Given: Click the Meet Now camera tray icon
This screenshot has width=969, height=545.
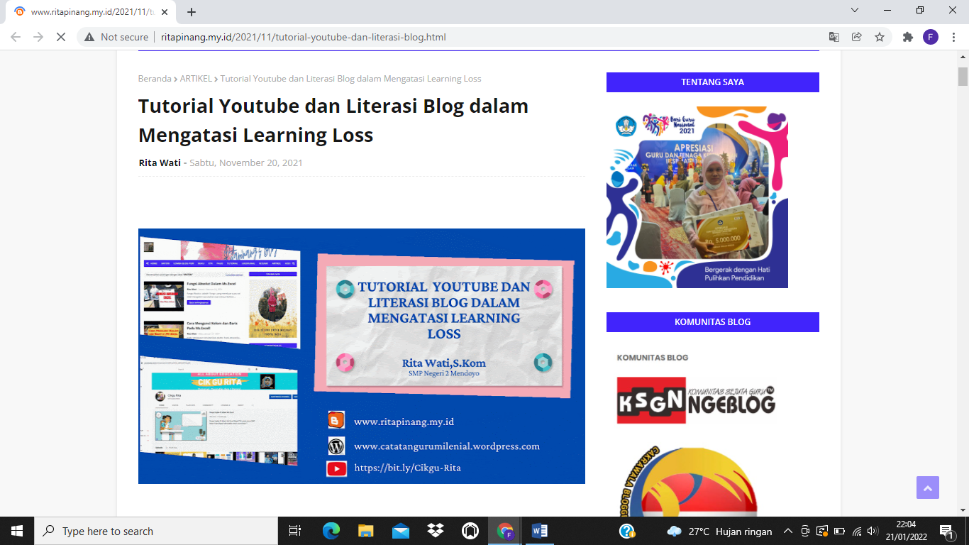Looking at the screenshot, I should (805, 531).
